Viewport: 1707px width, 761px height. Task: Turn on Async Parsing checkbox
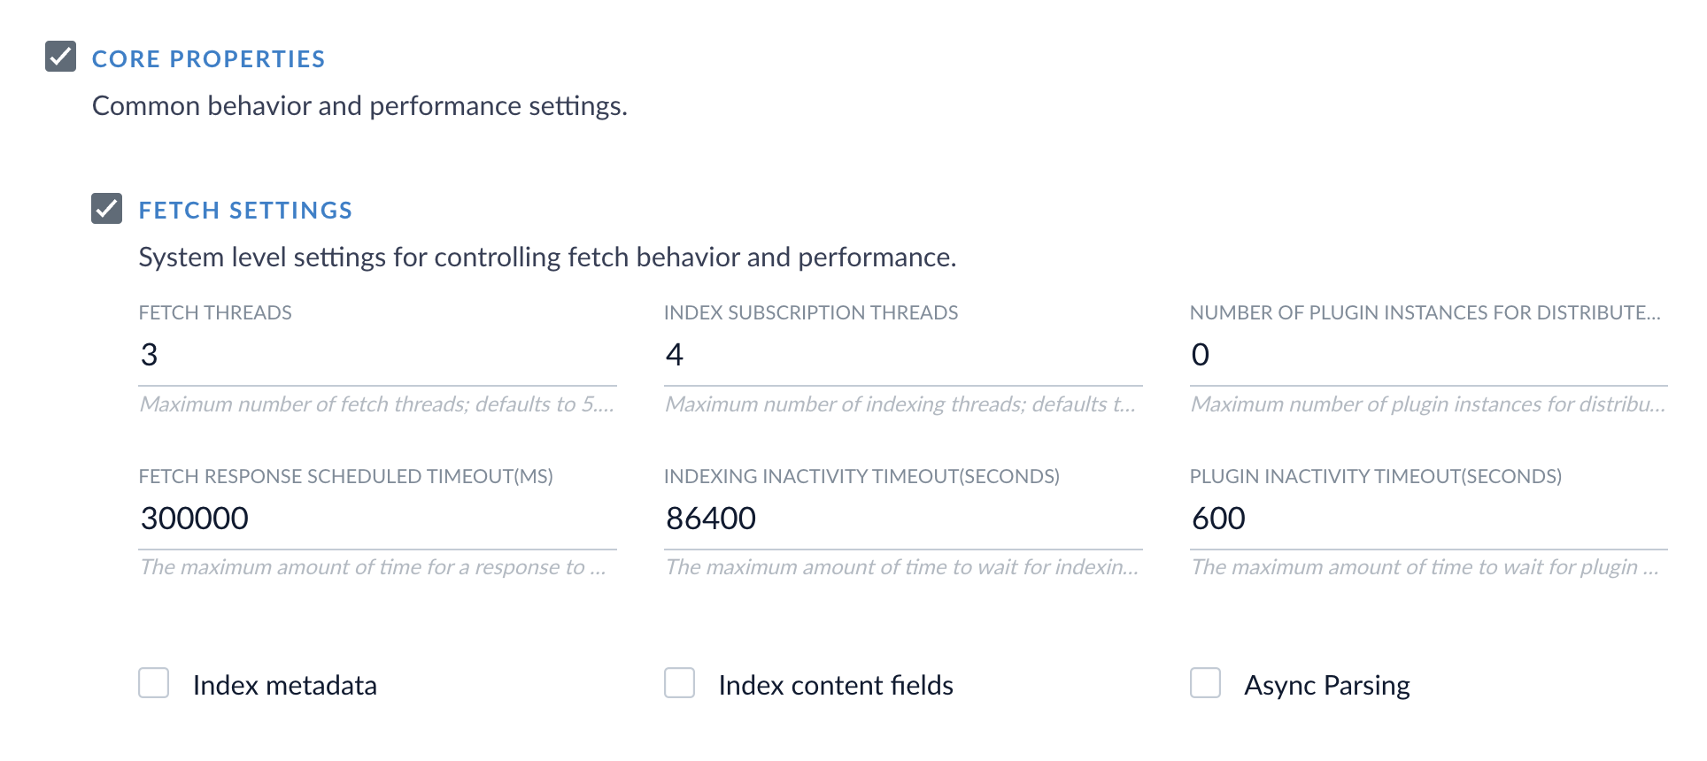1205,683
